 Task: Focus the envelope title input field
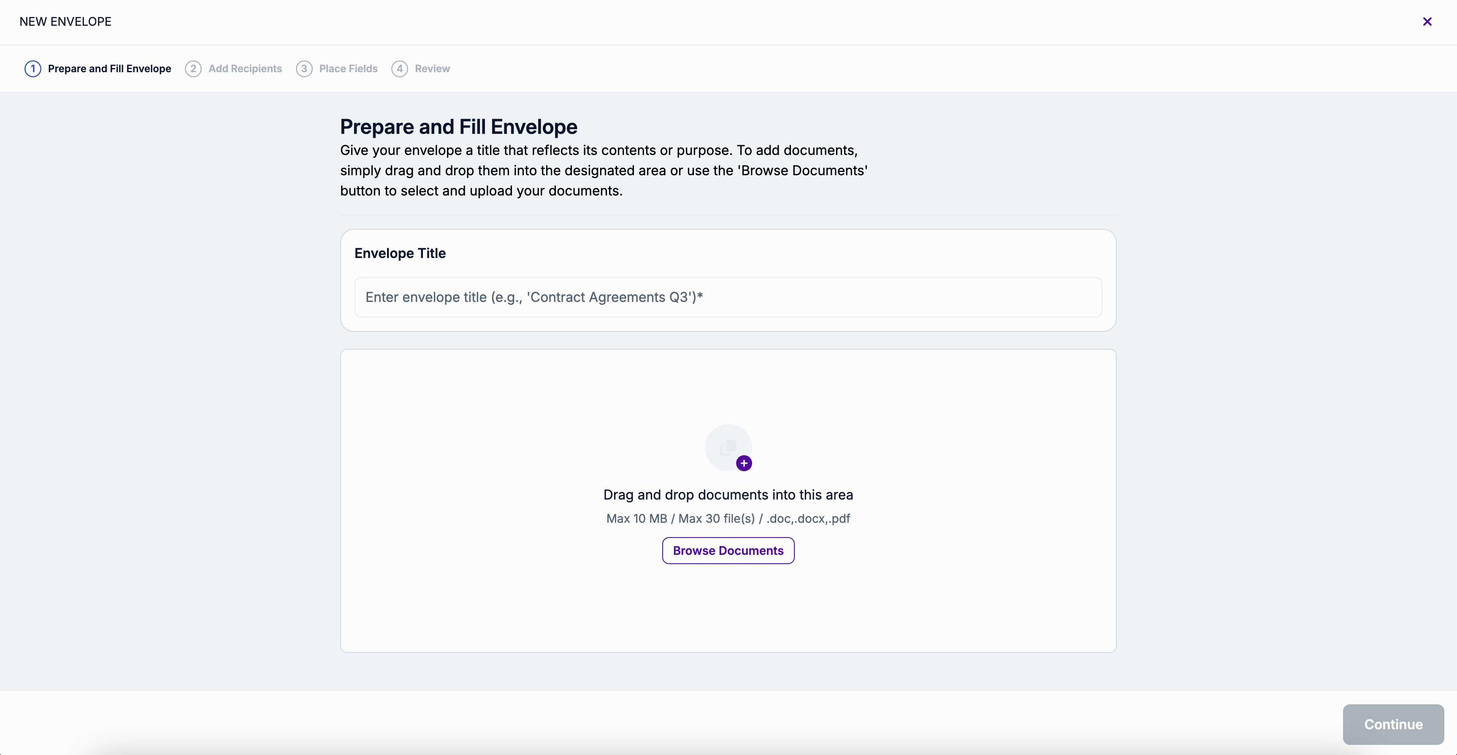727,297
